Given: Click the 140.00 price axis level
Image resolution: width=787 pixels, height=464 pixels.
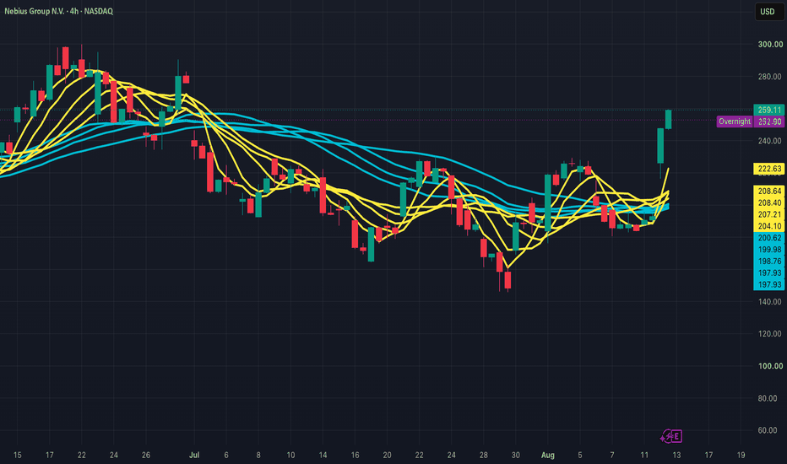Looking at the screenshot, I should [770, 301].
